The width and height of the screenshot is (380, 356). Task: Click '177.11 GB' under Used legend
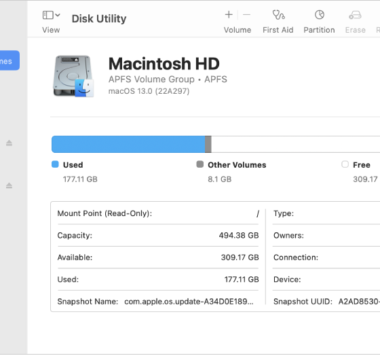tap(80, 179)
